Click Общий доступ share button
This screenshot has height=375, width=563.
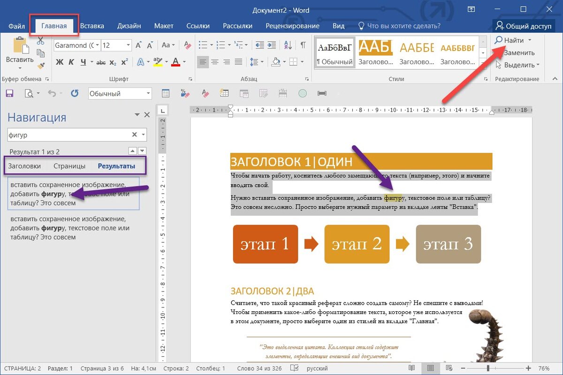pos(524,26)
